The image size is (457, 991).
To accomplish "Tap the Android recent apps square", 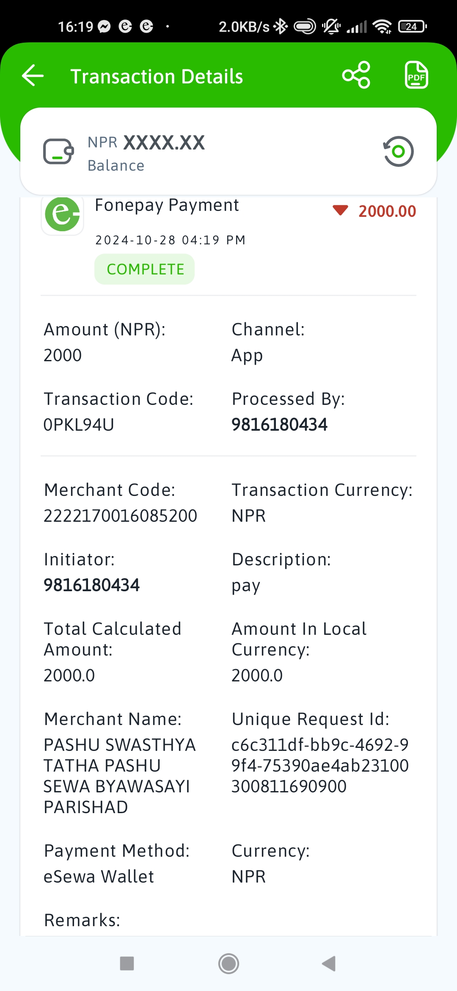I will pos(127,963).
